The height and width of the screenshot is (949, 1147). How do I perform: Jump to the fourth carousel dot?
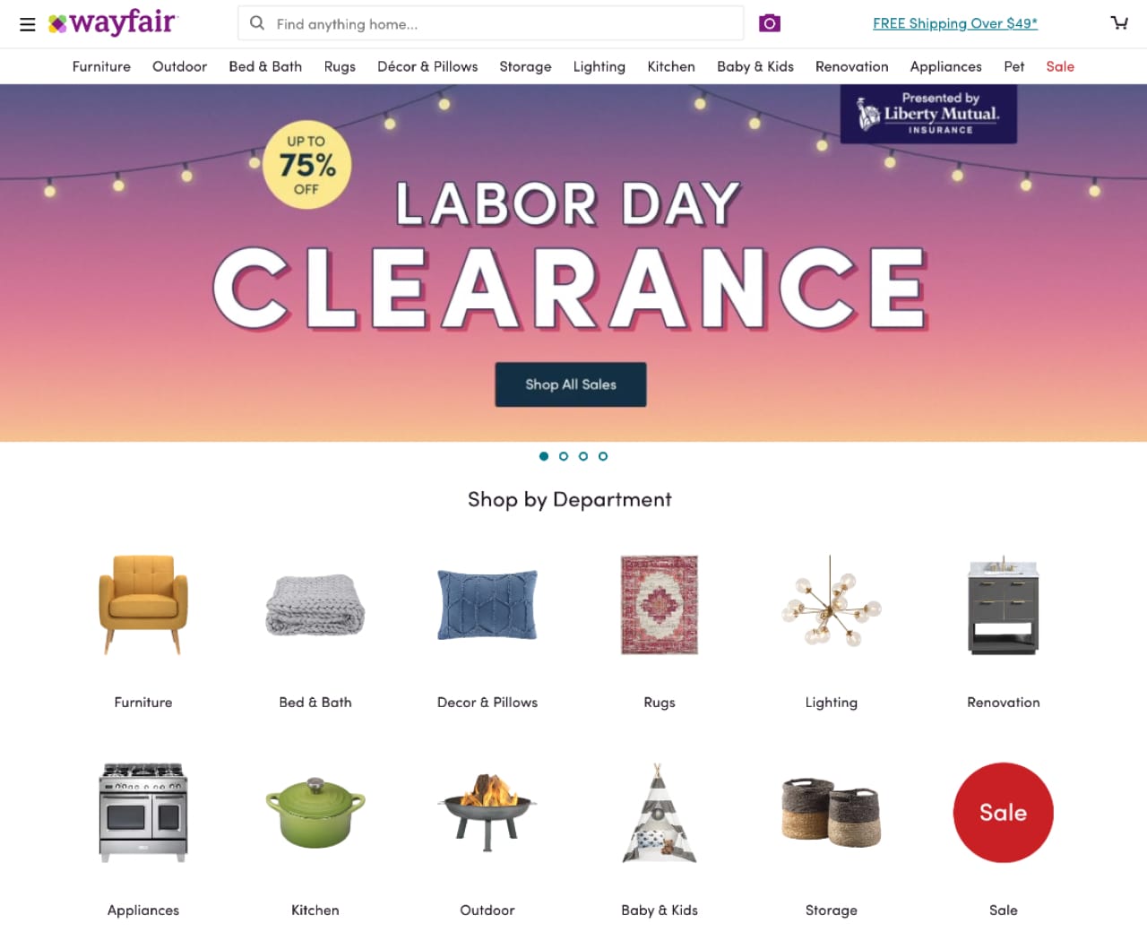click(x=603, y=456)
